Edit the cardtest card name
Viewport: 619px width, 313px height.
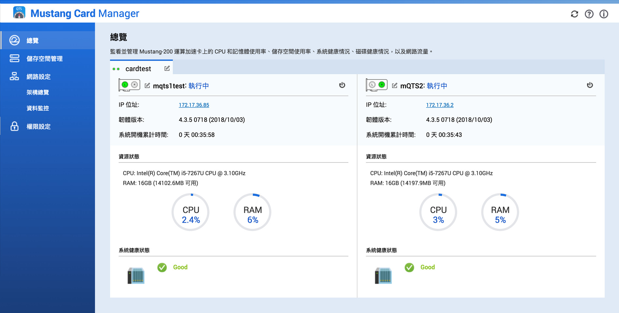(x=167, y=68)
